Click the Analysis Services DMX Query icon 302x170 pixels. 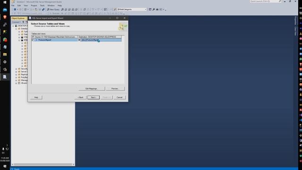click(69, 9)
